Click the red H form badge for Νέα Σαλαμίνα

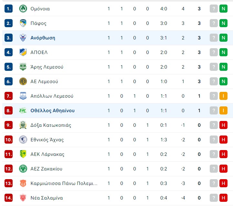(x=223, y=198)
